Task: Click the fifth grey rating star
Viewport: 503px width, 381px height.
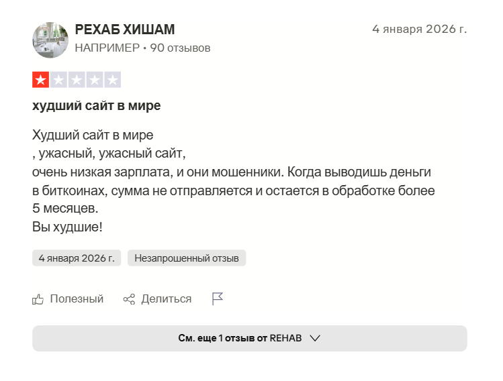Action: [x=112, y=80]
